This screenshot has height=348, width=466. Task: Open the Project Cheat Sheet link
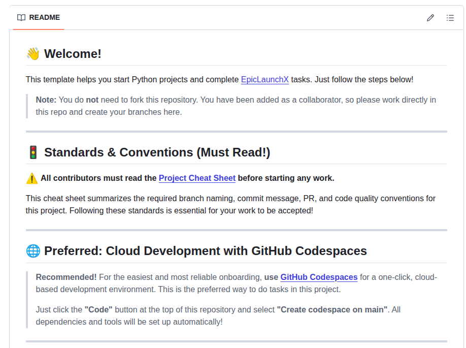tap(197, 178)
